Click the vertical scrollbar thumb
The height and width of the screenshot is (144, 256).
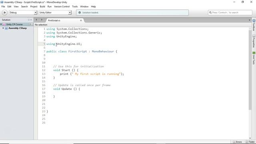[250, 70]
